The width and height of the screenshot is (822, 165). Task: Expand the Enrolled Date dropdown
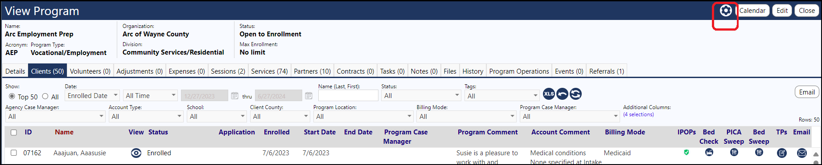pyautogui.click(x=92, y=95)
